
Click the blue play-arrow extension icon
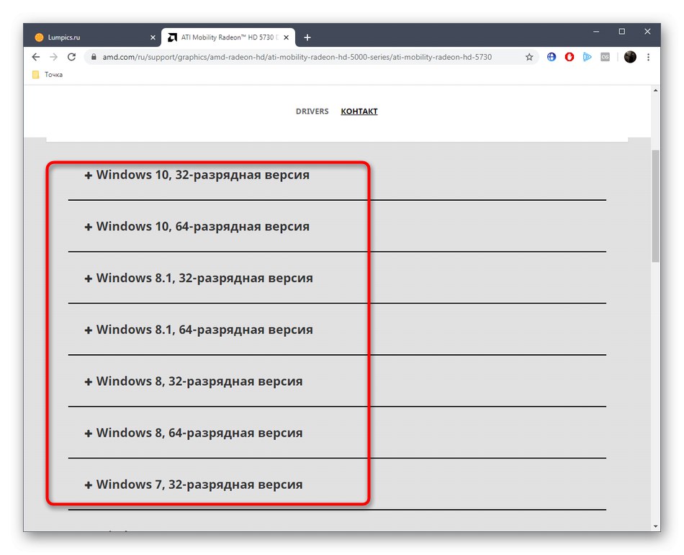(587, 57)
